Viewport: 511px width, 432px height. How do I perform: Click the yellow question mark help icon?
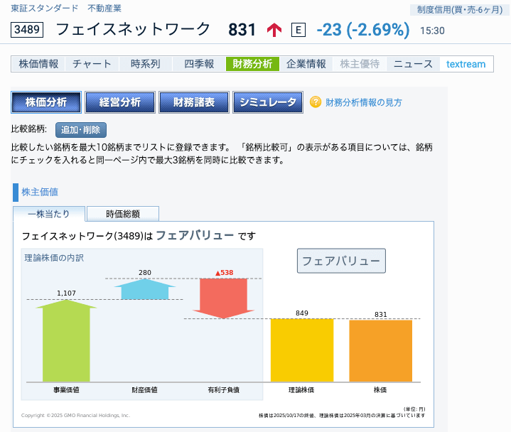pos(316,102)
